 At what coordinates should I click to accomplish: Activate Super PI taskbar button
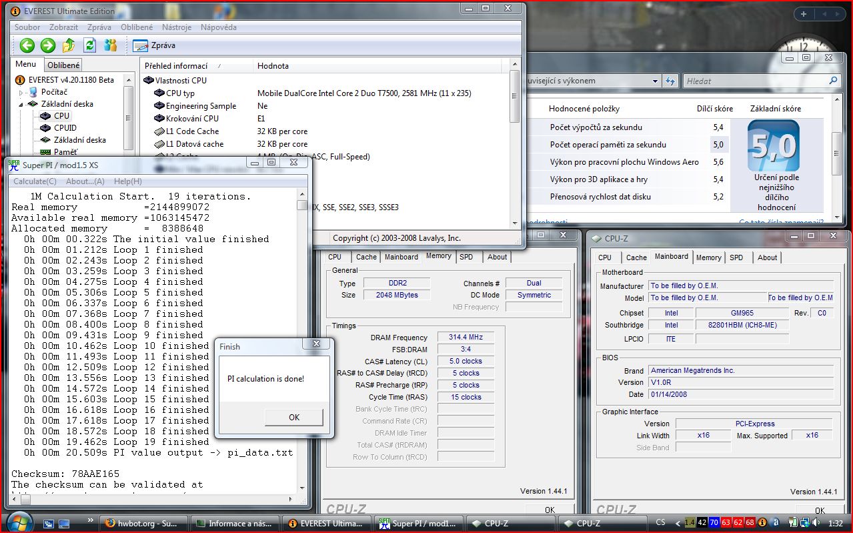click(419, 524)
